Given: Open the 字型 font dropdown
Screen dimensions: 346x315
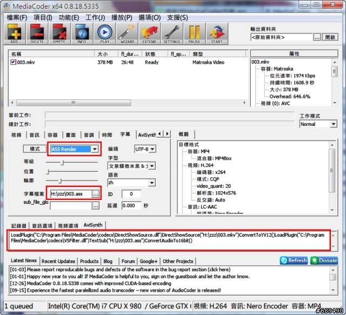Looking at the screenshot, I should [x=152, y=166].
